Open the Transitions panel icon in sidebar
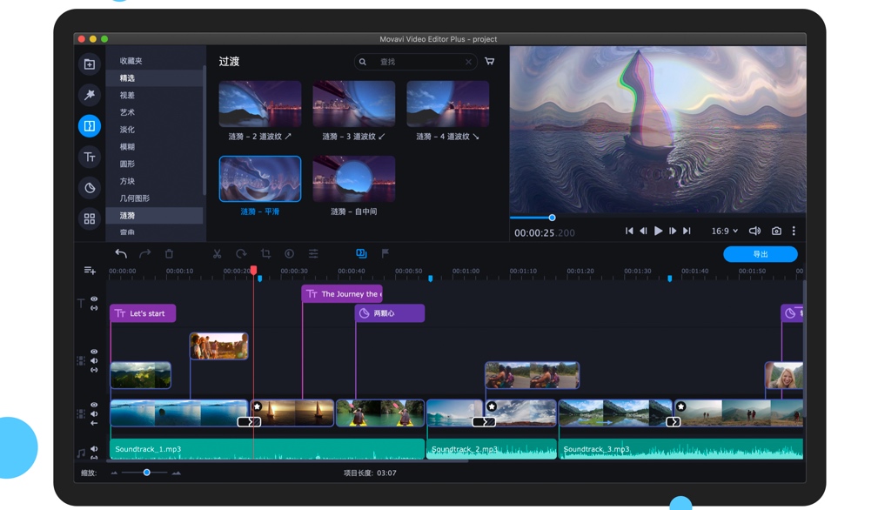The width and height of the screenshot is (878, 510). (x=88, y=125)
